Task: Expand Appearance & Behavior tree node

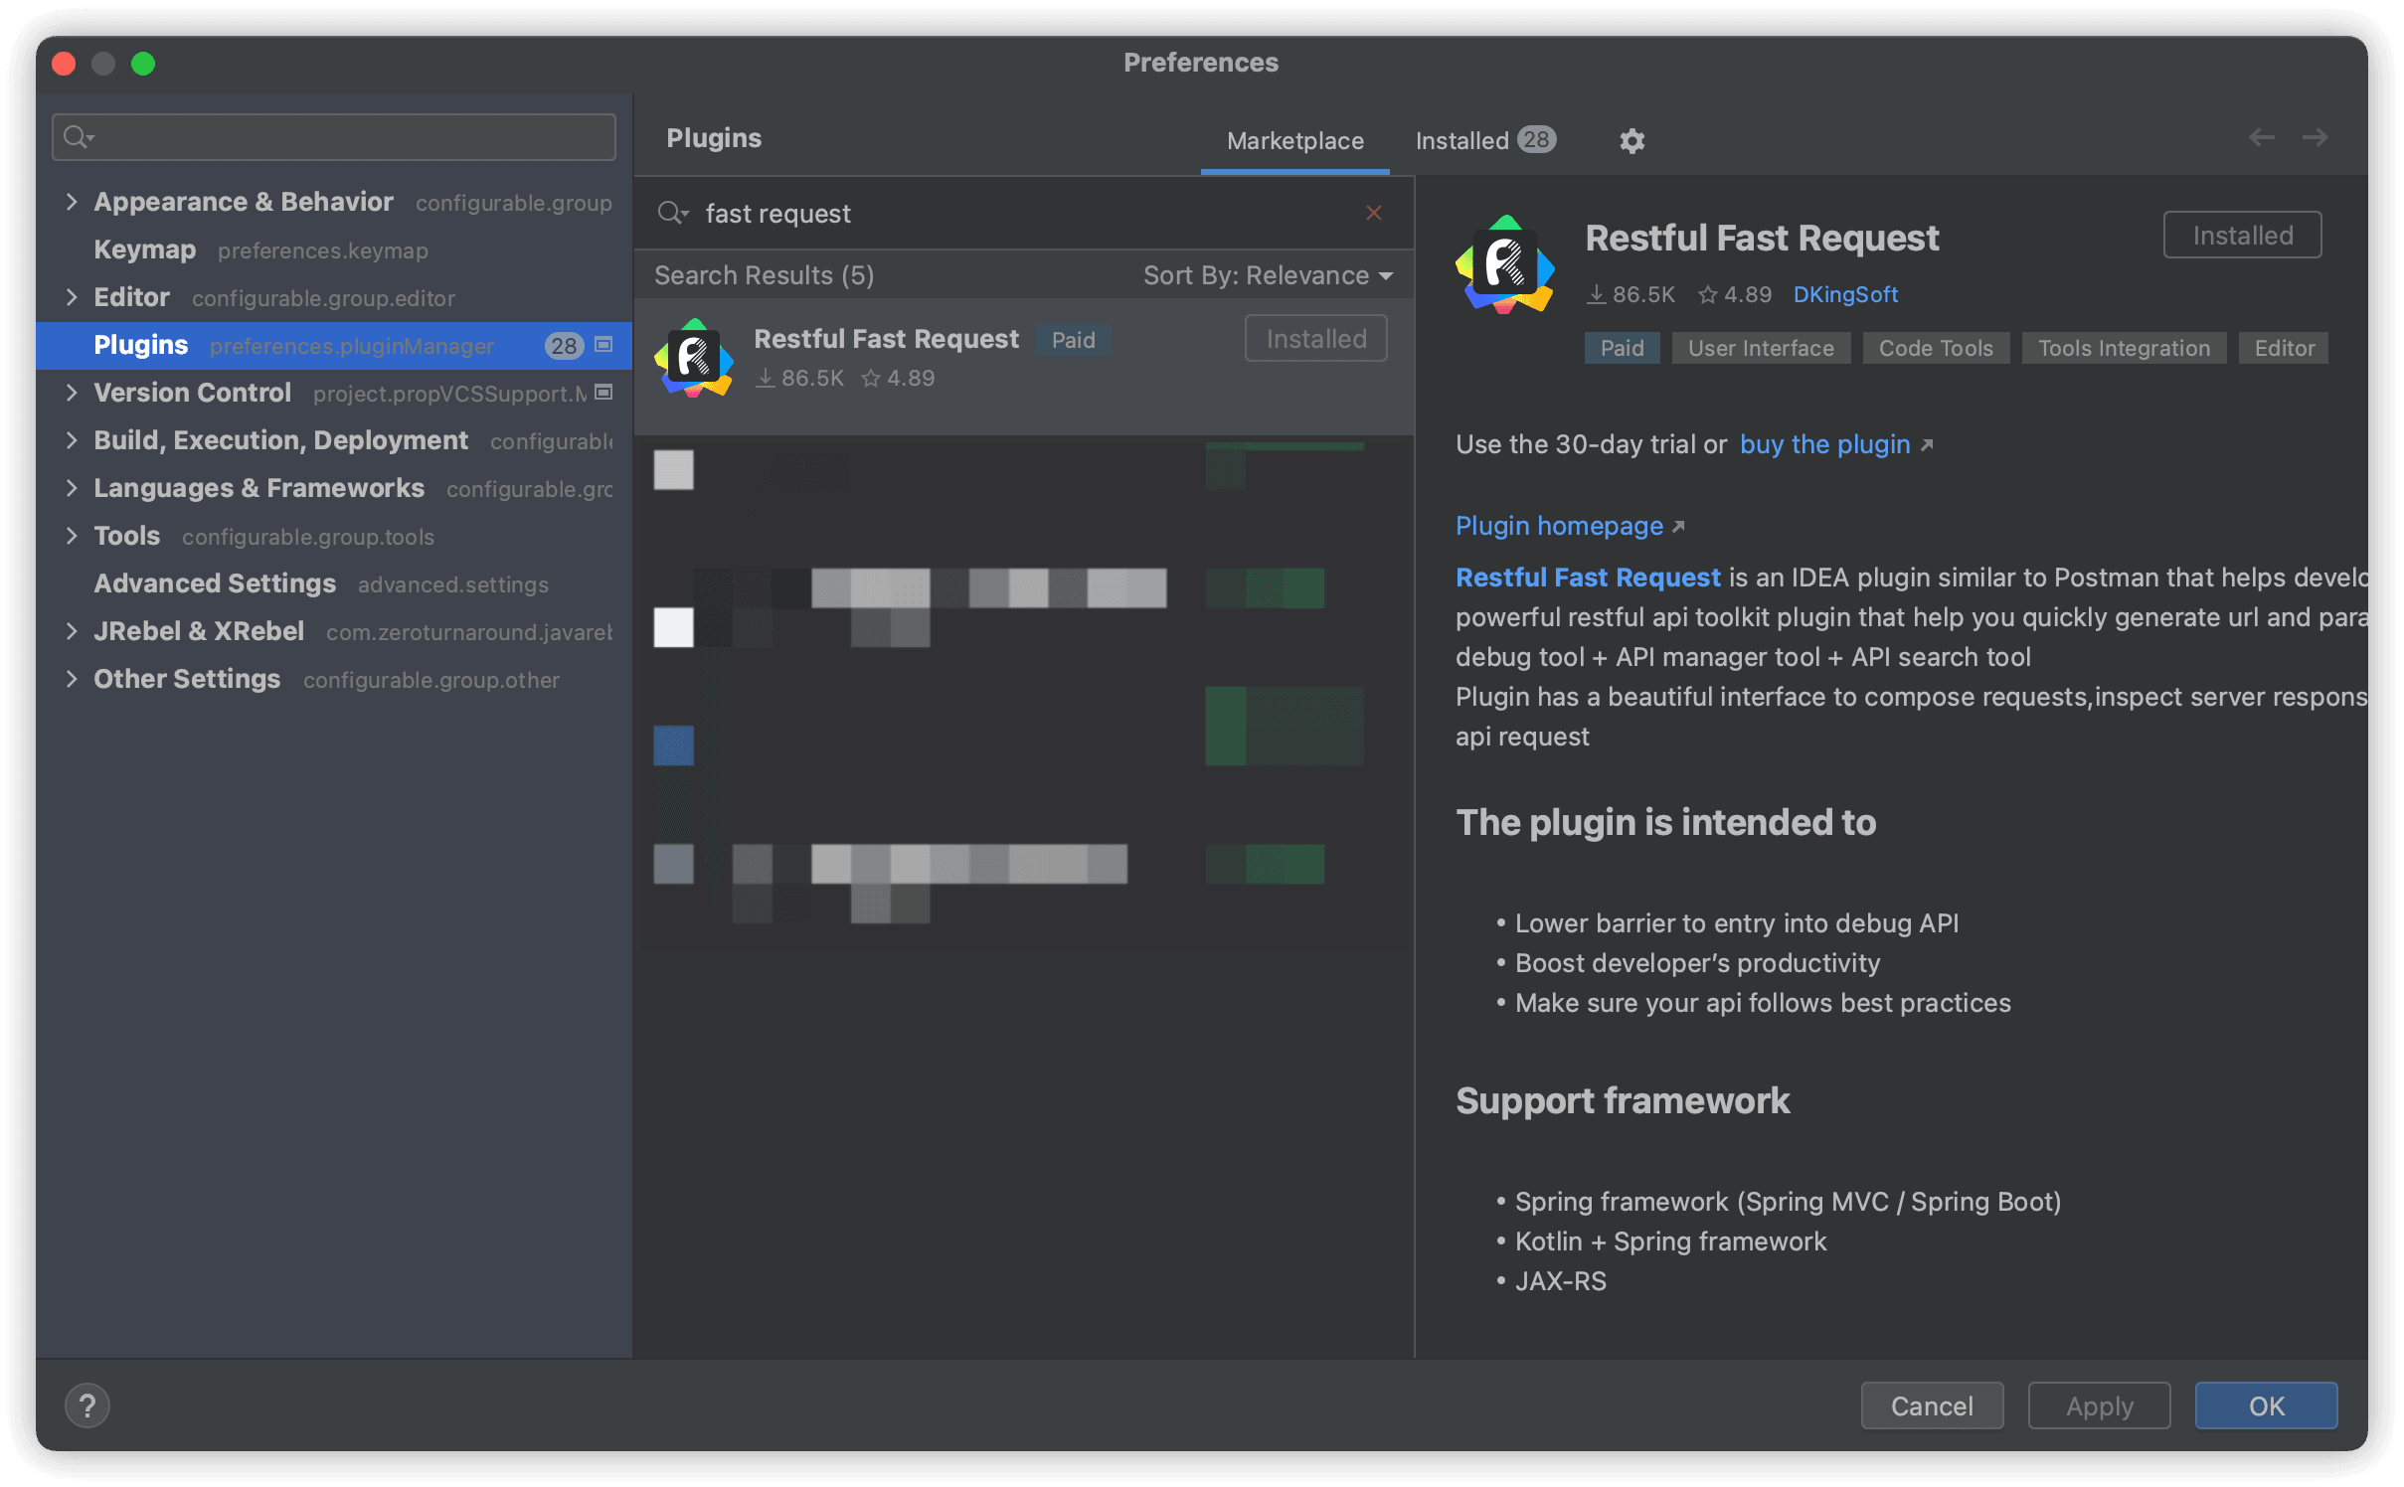Action: 72,202
